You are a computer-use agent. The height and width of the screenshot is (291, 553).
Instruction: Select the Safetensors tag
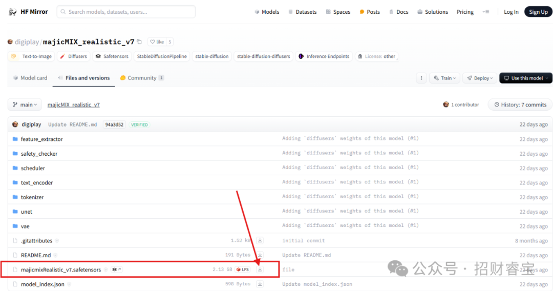112,56
